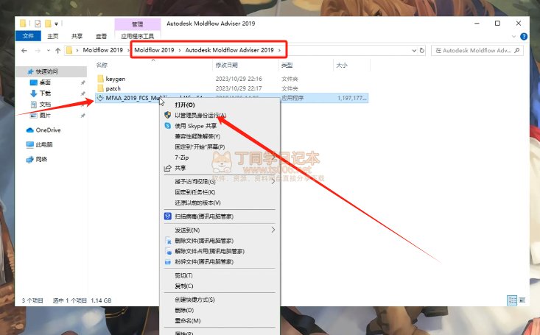
Task: Click the properties checkmark icon in title bar
Action: (x=38, y=24)
